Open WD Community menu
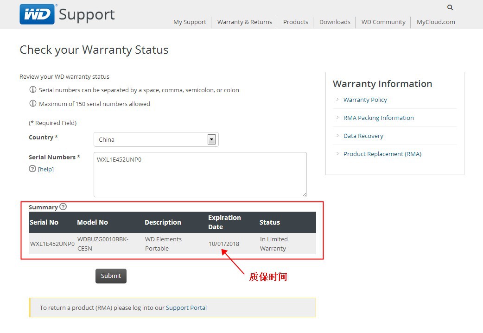 [383, 22]
